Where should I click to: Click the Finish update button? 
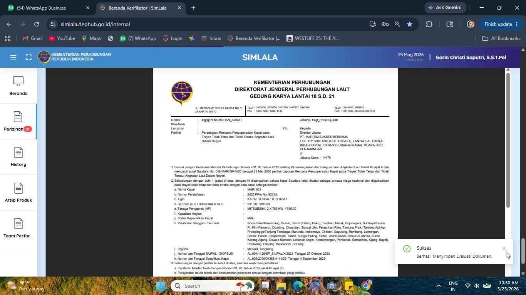[501, 24]
